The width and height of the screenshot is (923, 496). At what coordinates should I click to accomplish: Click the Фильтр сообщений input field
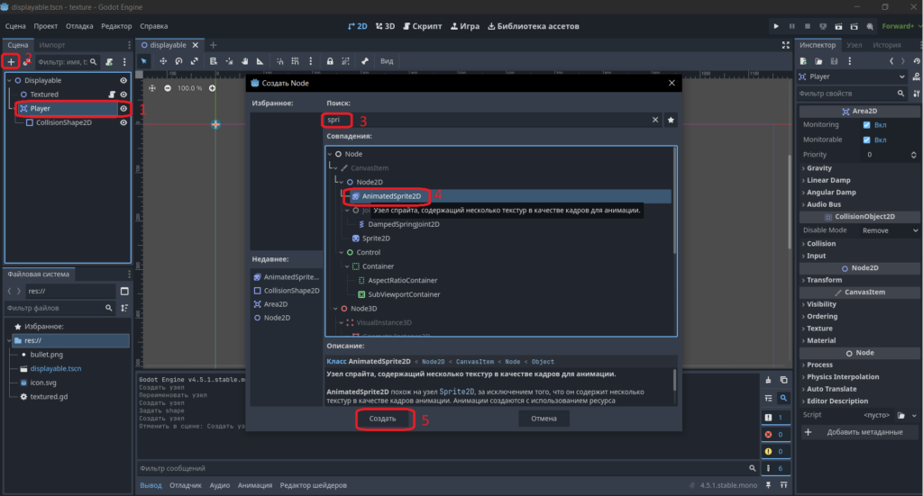[447, 468]
